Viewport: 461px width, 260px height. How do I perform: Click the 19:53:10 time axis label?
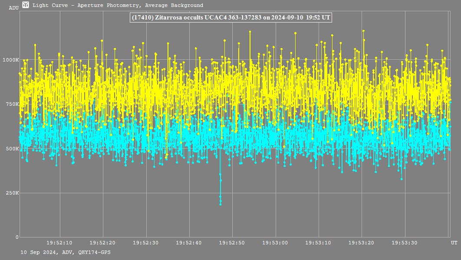[x=319, y=242]
